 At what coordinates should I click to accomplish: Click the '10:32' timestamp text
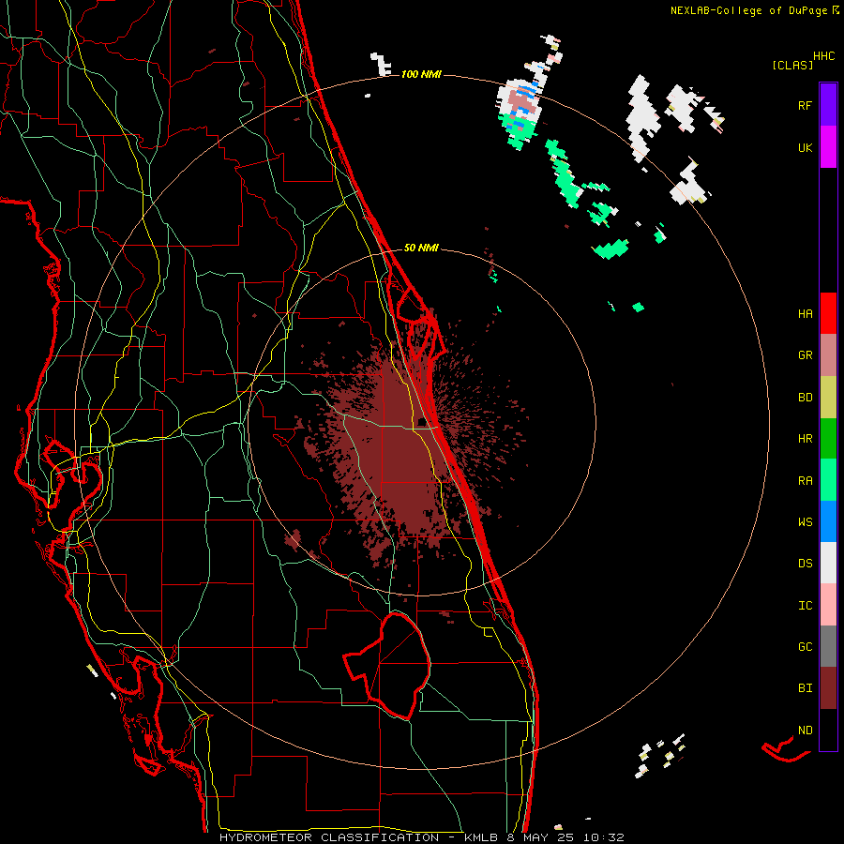pos(602,837)
